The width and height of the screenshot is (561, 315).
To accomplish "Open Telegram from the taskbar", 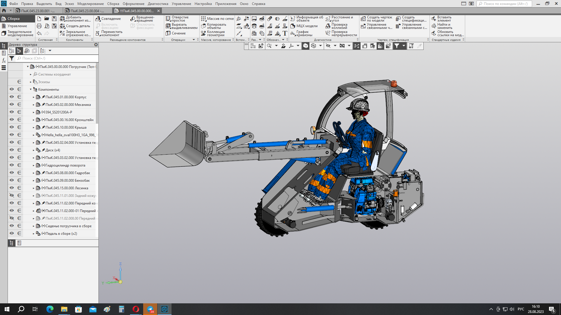I will point(150,309).
